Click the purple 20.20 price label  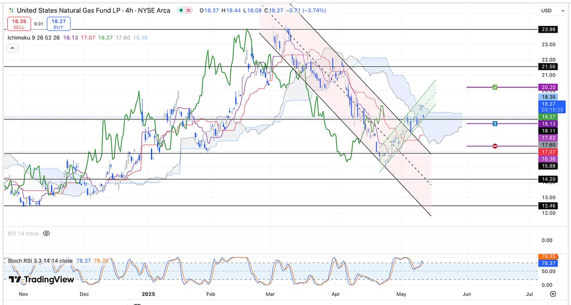coord(548,87)
